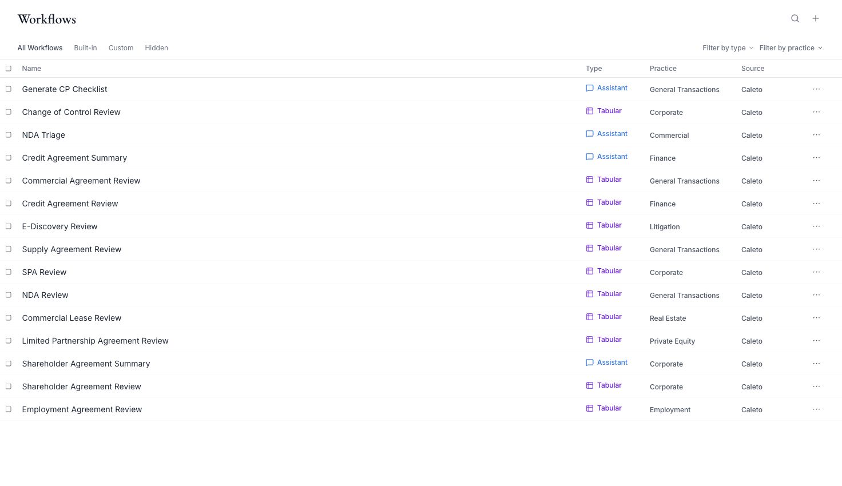Tick the NDA Review row checkbox
The width and height of the screenshot is (842, 486).
click(x=9, y=295)
